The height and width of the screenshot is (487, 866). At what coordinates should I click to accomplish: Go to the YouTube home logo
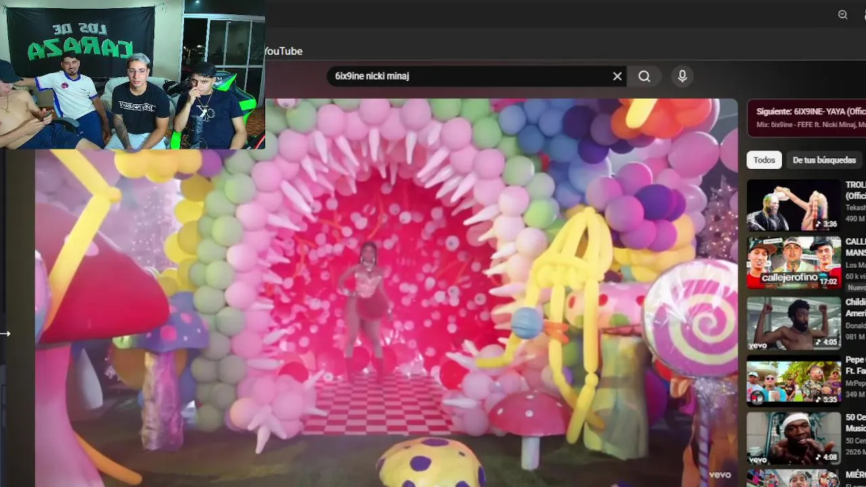[283, 51]
